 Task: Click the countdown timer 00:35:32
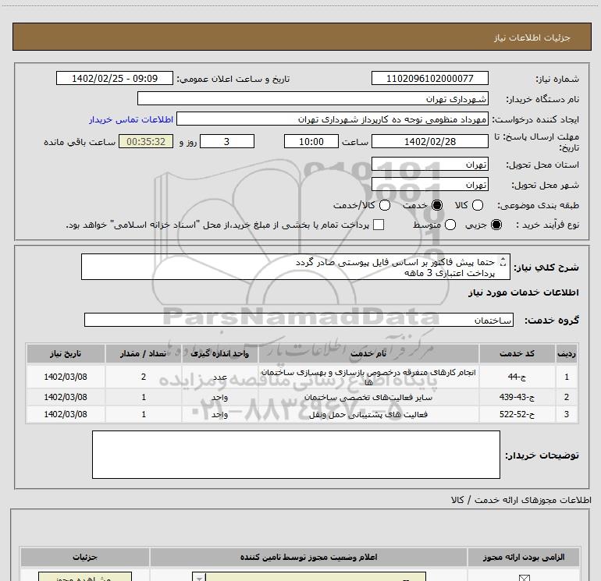pos(146,141)
